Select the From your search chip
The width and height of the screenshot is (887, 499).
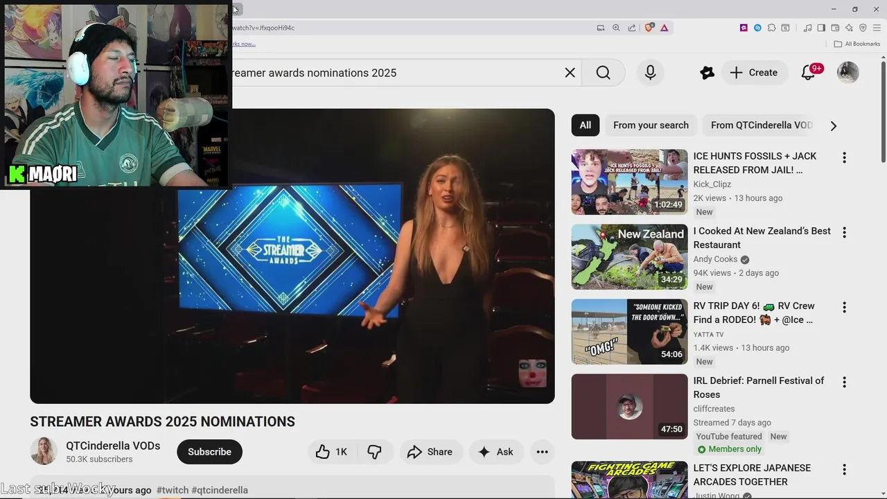pos(651,125)
